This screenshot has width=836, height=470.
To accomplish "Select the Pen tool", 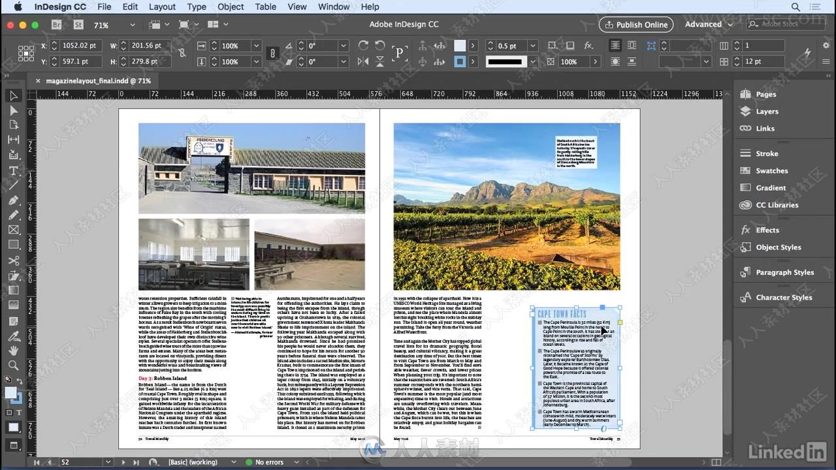I will click(13, 200).
